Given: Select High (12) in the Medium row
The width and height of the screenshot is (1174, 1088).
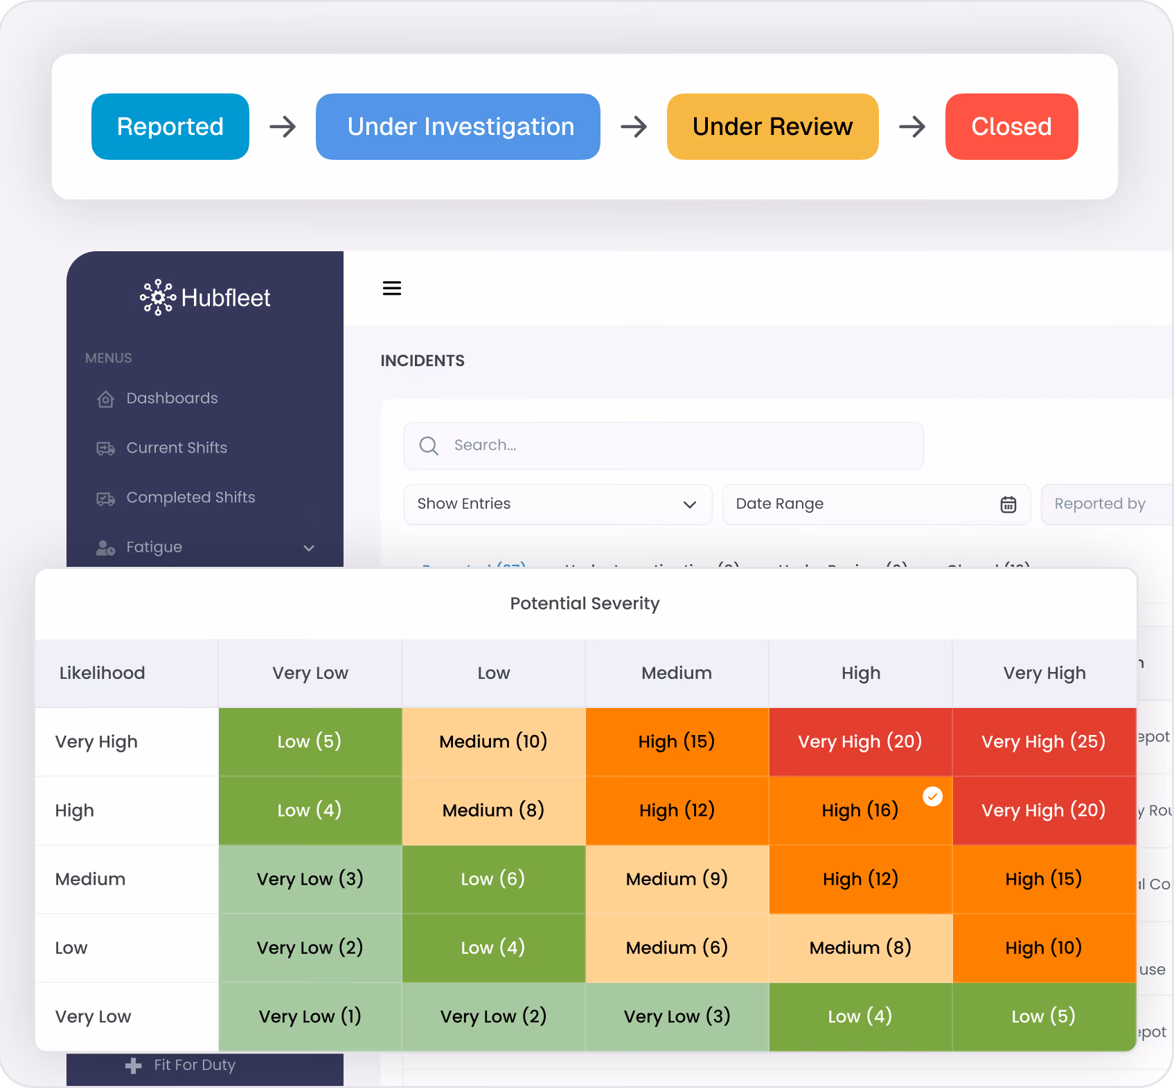Looking at the screenshot, I should click(861, 879).
